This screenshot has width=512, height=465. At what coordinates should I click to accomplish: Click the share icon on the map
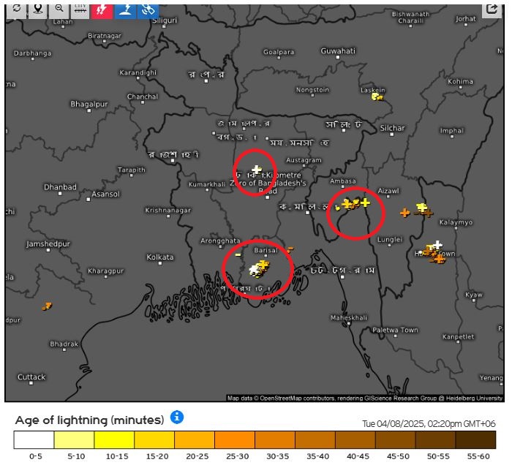pyautogui.click(x=492, y=10)
